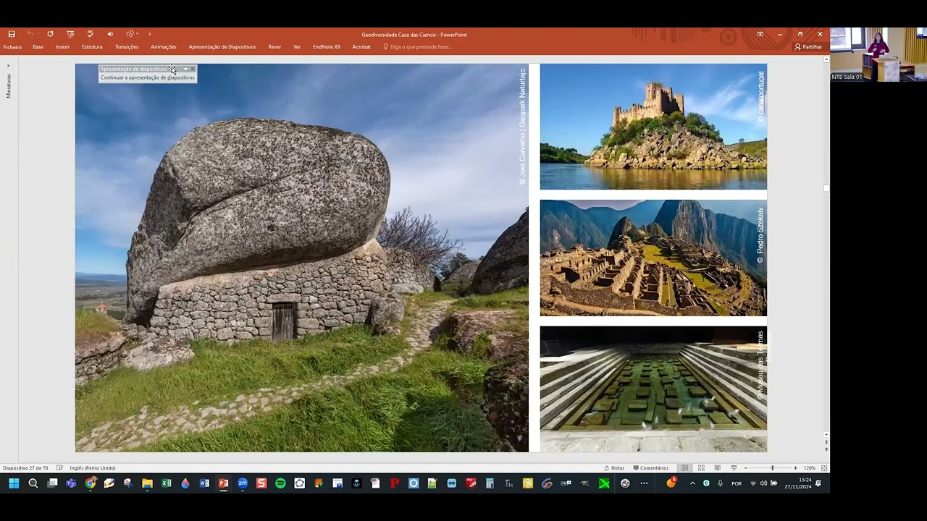Switch to the Base tab
This screenshot has height=521, width=927.
(x=38, y=47)
